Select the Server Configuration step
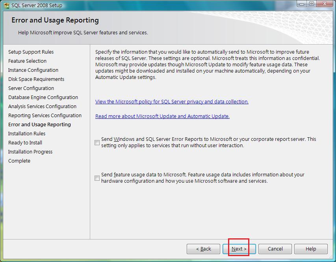 tap(31, 88)
